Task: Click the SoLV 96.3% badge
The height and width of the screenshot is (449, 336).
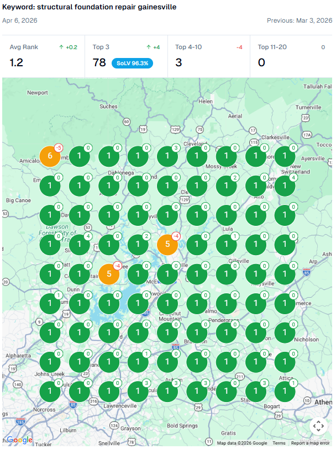Action: [132, 64]
